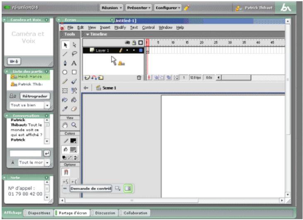Click the fill color swatch
The width and height of the screenshot is (303, 220).
pos(73,150)
